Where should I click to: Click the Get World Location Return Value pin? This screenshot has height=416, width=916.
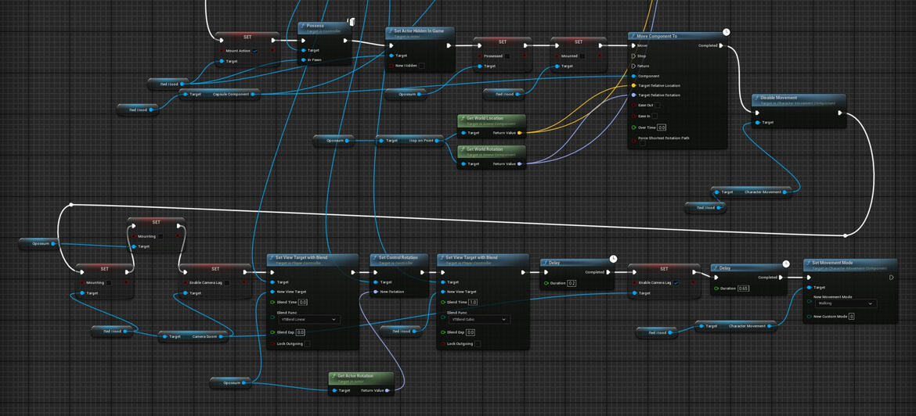[520, 133]
